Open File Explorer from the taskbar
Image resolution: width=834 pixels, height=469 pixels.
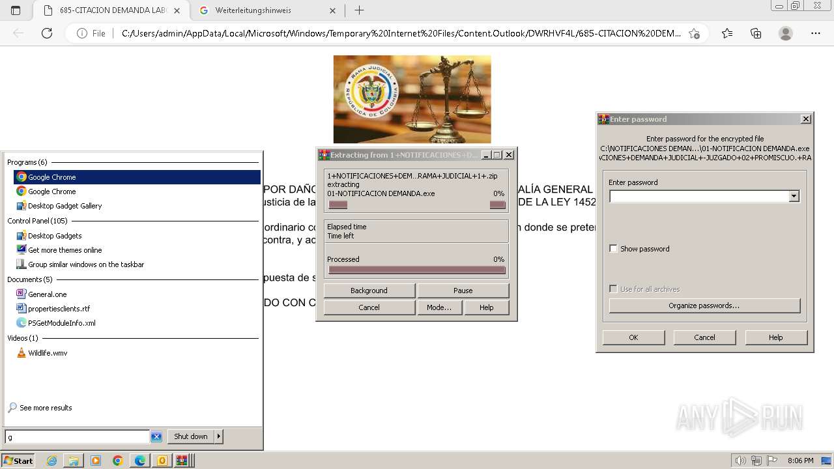[74, 461]
